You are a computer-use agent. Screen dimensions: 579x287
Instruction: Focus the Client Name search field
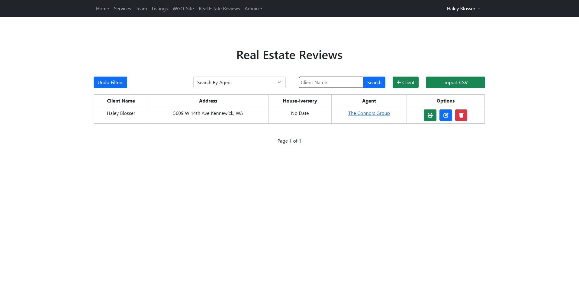click(x=330, y=82)
